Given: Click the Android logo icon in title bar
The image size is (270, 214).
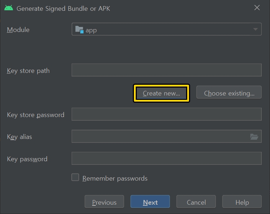Looking at the screenshot, I should pos(9,8).
